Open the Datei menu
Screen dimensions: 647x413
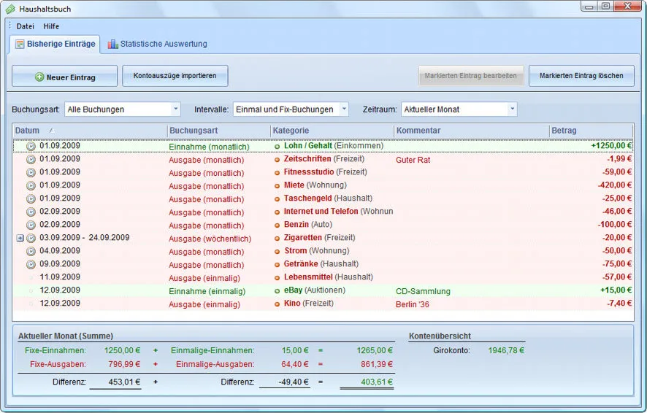tap(26, 26)
